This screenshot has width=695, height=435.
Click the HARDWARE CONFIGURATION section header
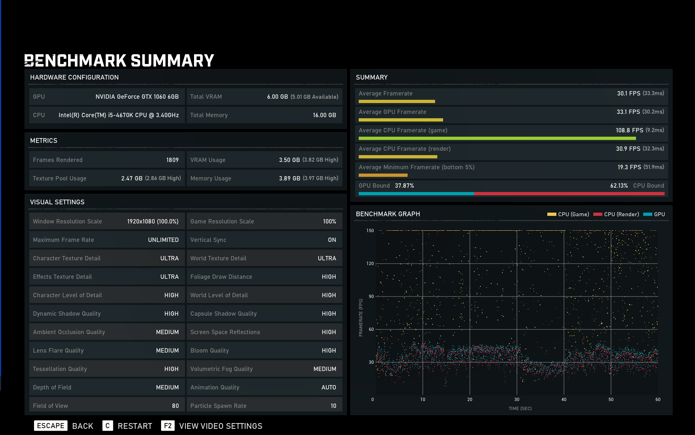tap(74, 77)
